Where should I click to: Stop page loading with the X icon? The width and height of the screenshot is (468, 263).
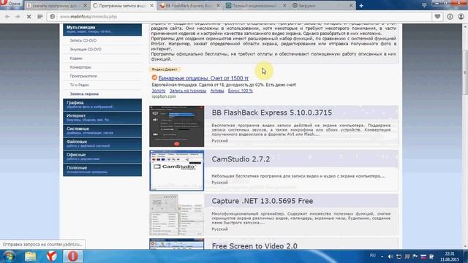pos(29,17)
